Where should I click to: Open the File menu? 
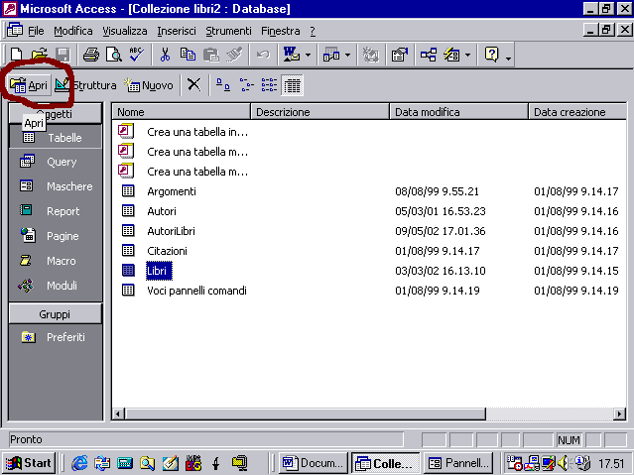point(36,31)
